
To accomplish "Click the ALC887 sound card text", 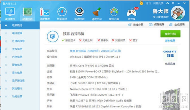I will (x=101, y=101).
